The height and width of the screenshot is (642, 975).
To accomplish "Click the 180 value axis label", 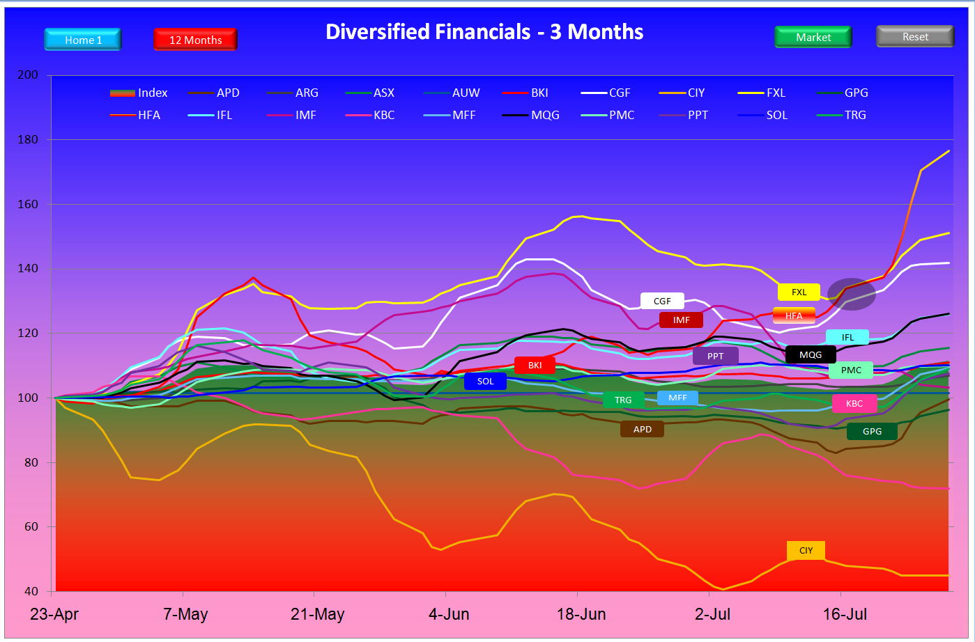I will (x=28, y=140).
